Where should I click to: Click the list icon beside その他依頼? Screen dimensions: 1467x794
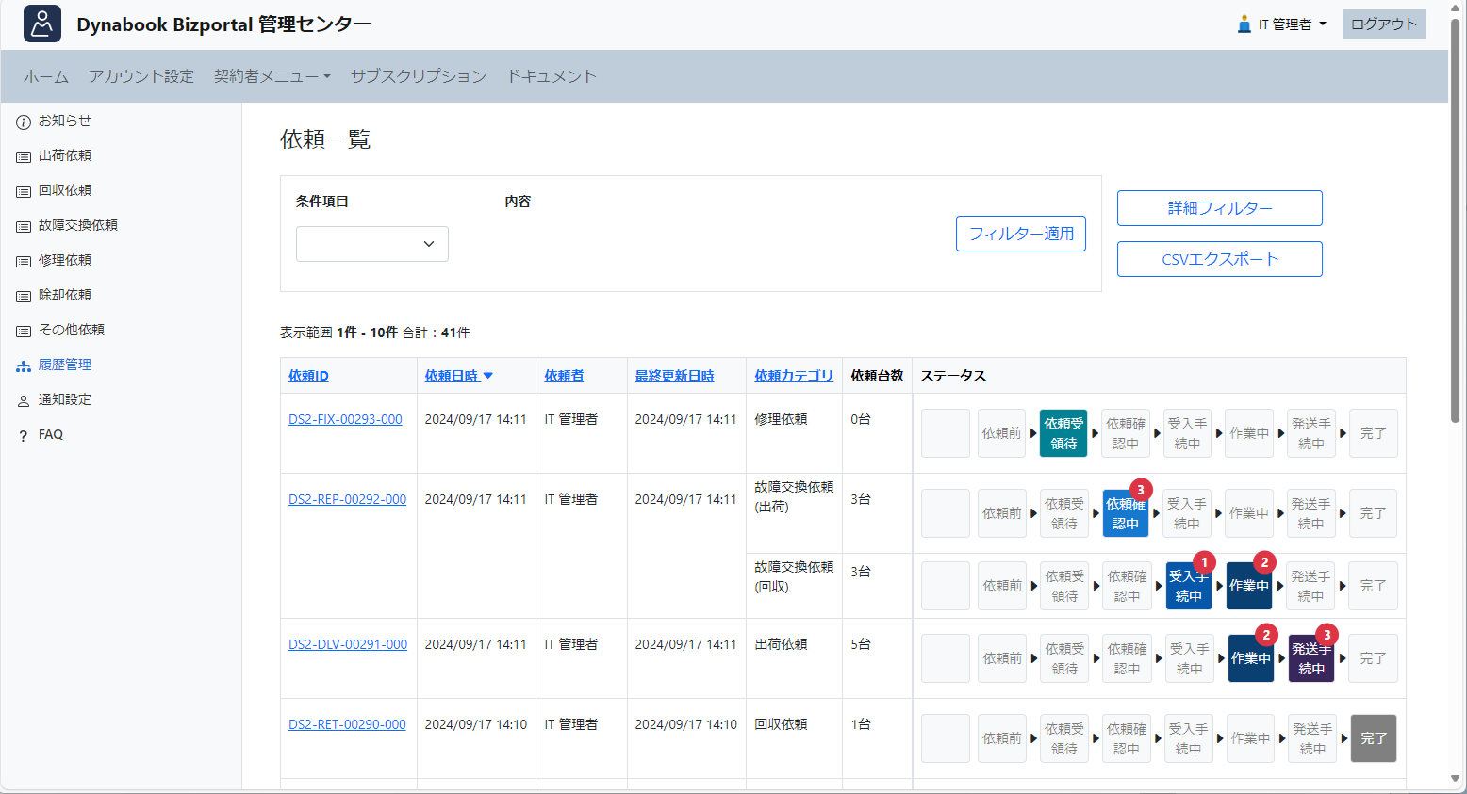(x=24, y=331)
